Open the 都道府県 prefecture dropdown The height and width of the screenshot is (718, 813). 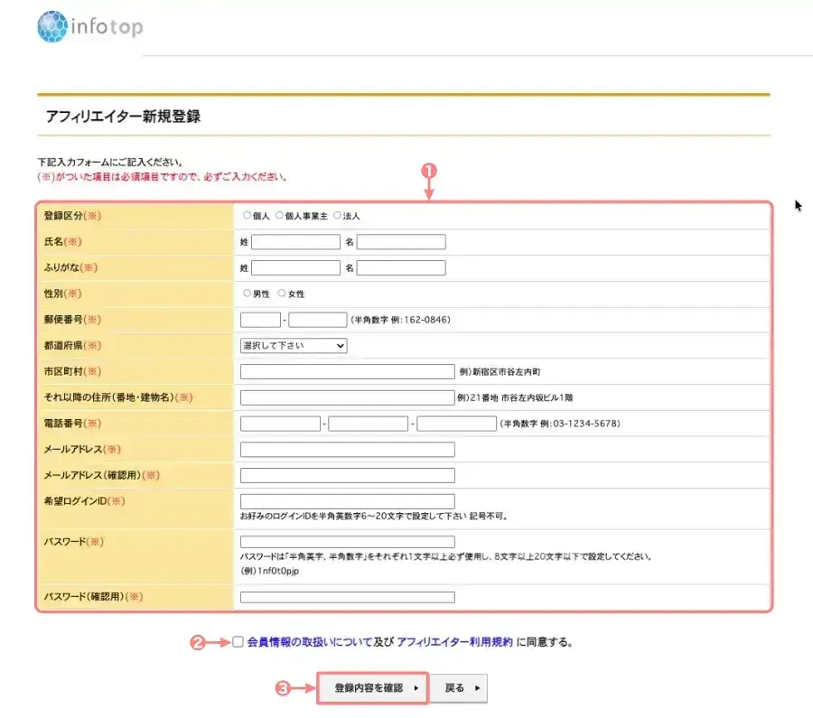[x=292, y=345]
